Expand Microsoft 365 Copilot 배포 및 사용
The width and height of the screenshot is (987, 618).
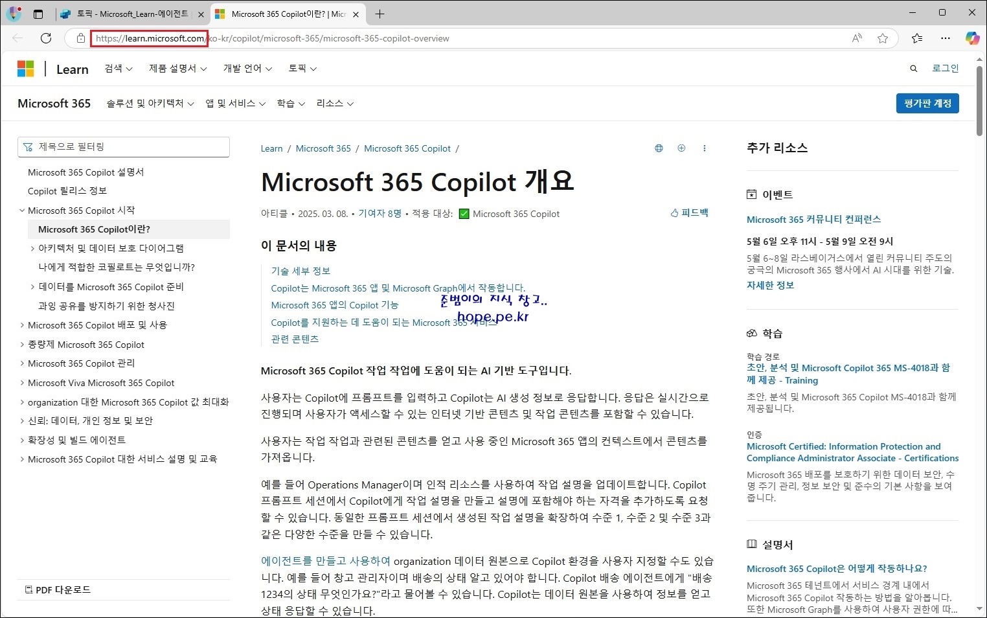97,325
